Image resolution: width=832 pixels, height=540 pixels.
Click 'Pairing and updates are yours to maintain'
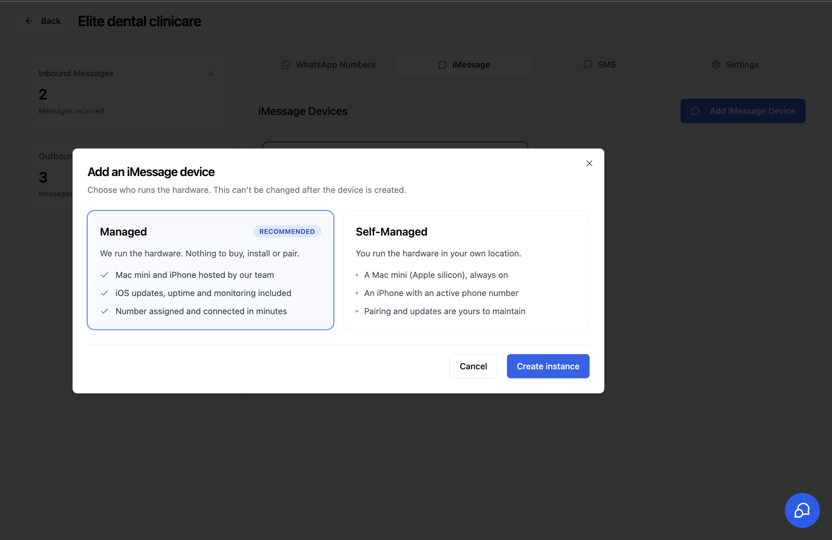pos(445,311)
